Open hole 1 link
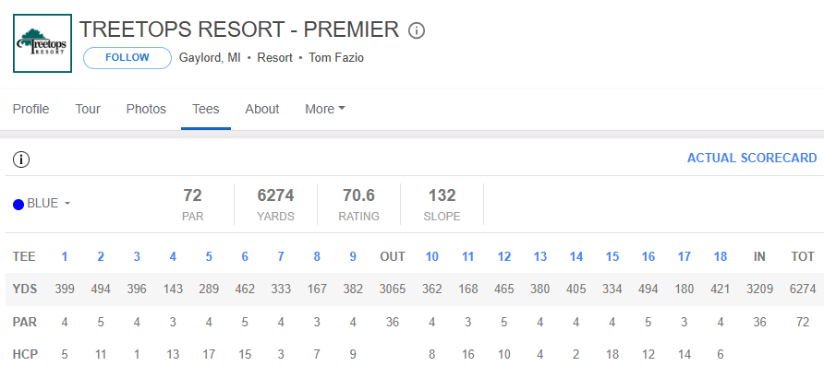This screenshot has height=378, width=824. click(64, 256)
